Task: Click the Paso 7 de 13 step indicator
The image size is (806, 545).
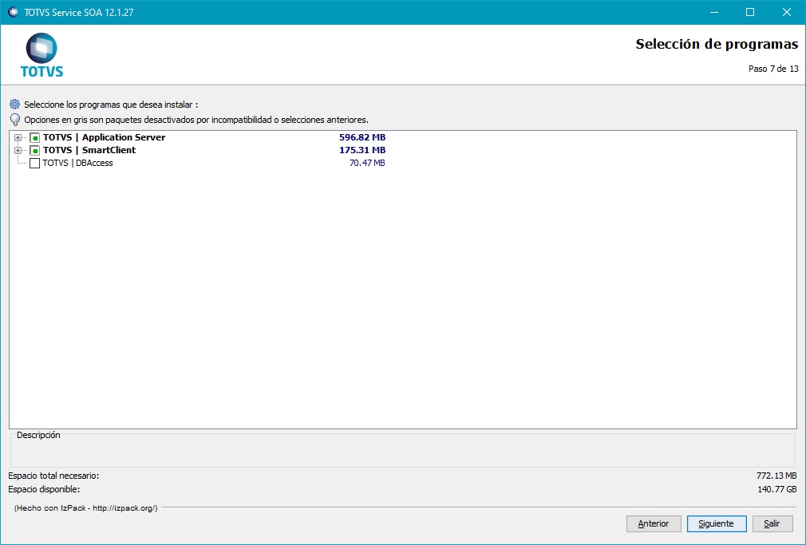Action: (x=773, y=69)
